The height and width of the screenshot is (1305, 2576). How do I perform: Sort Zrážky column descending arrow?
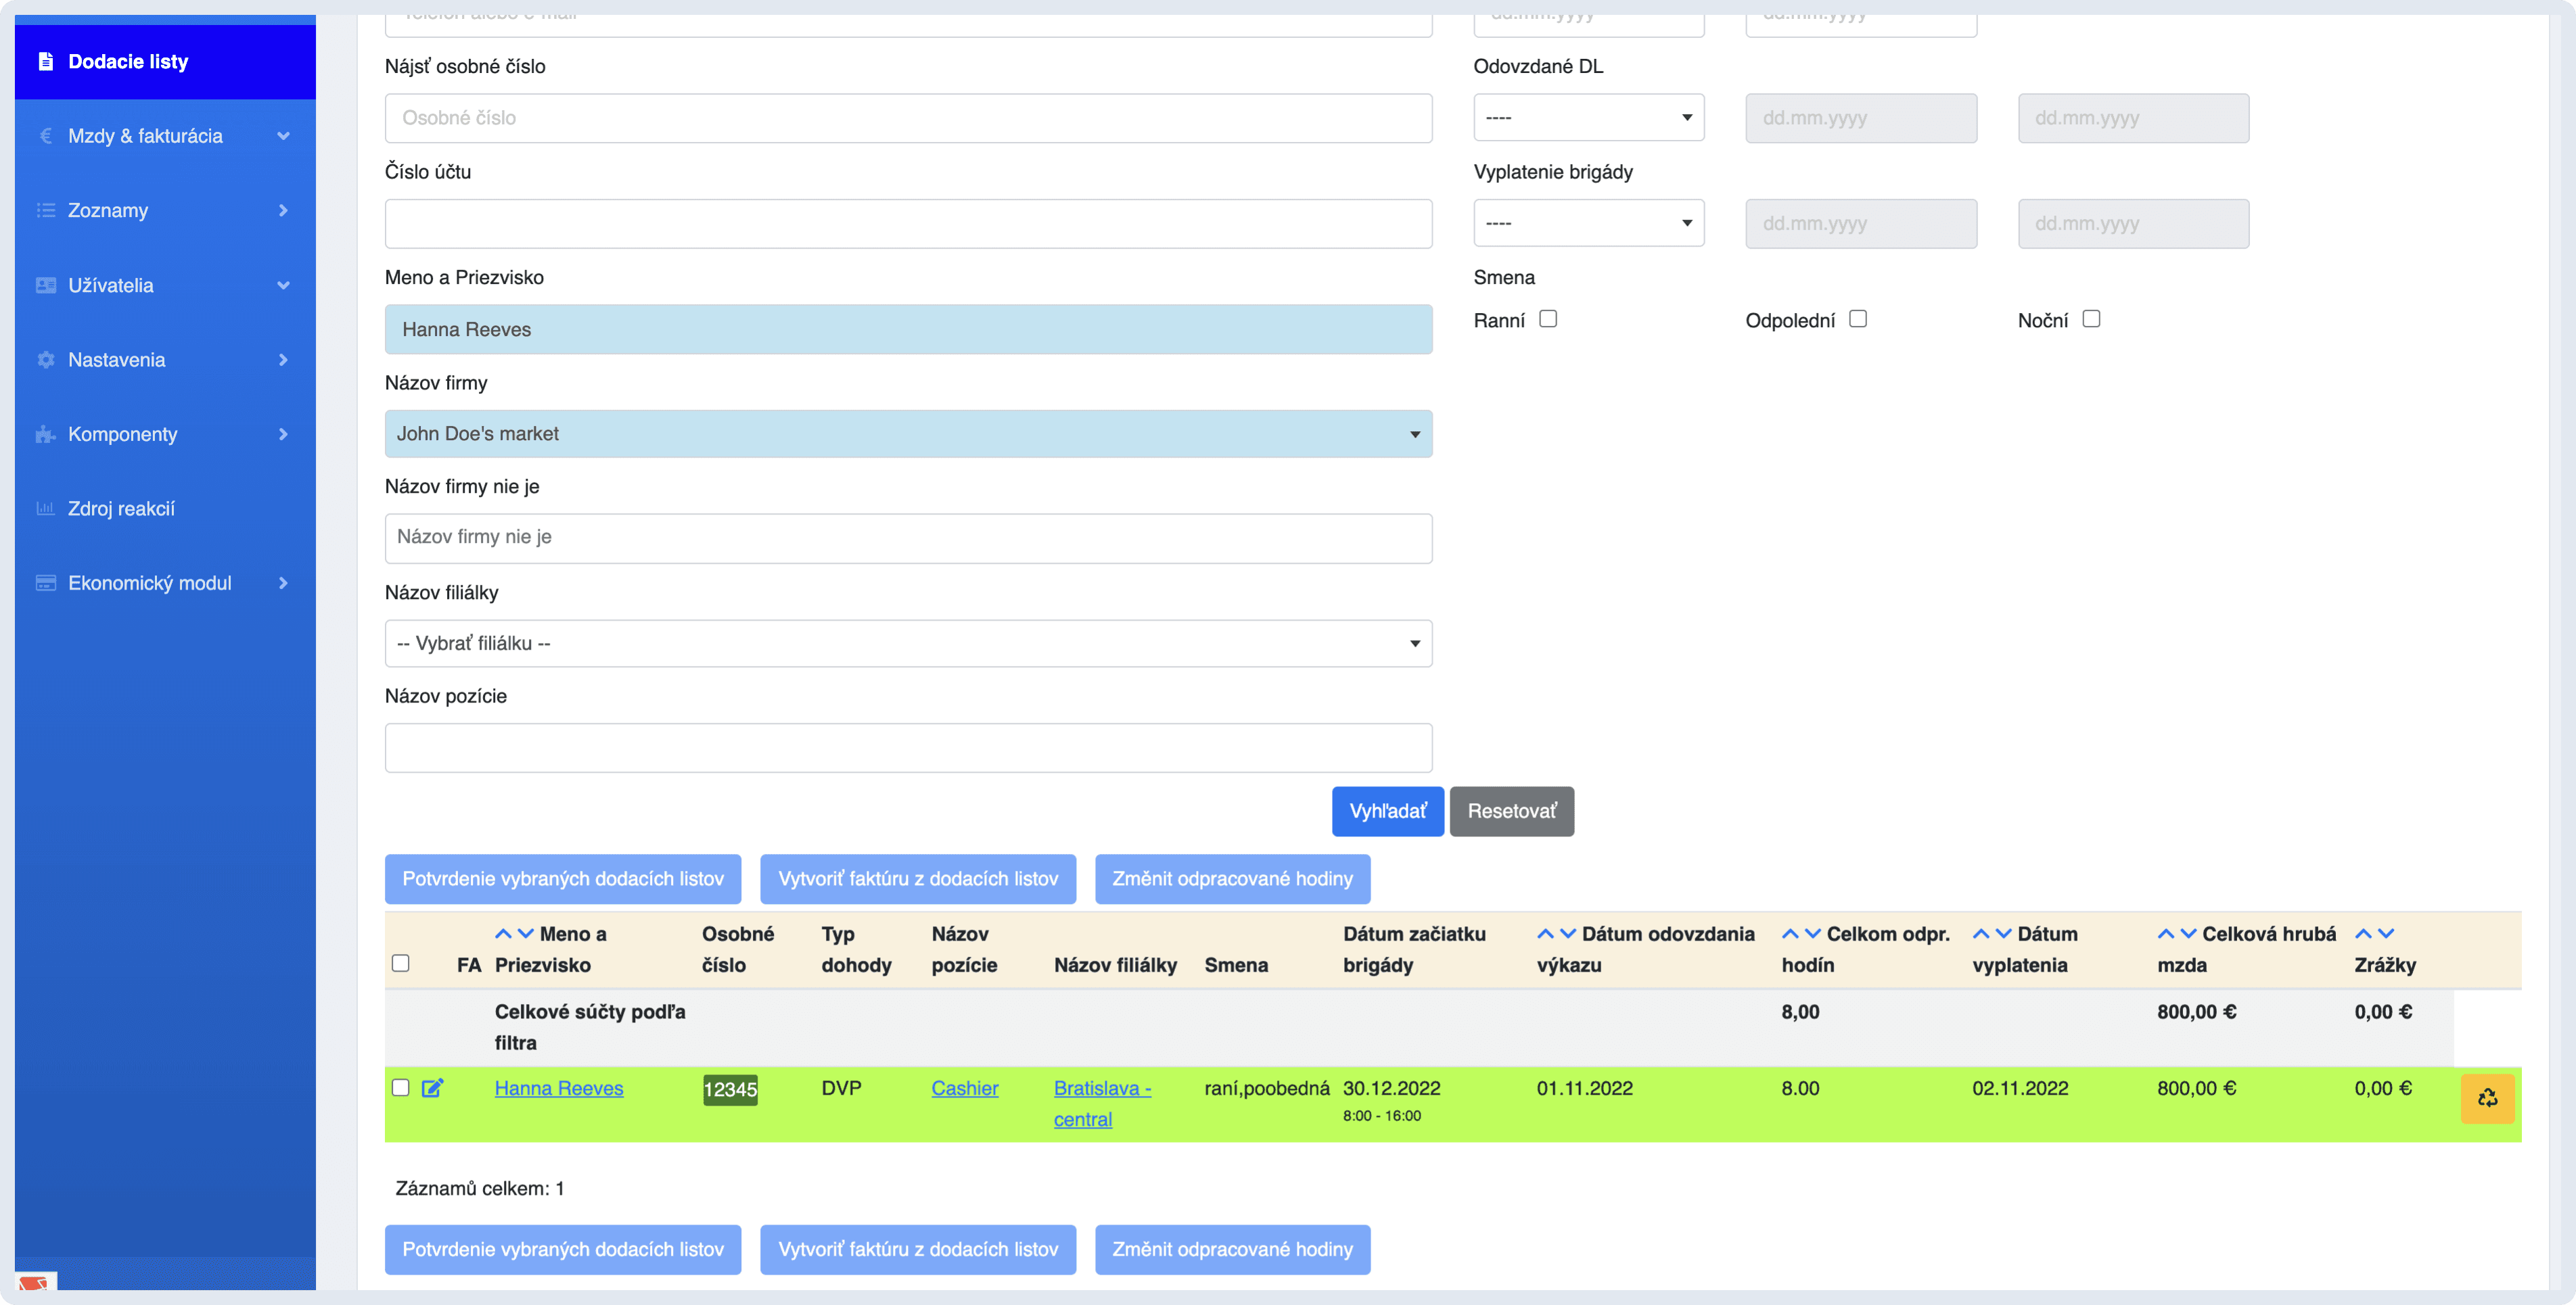(2386, 933)
